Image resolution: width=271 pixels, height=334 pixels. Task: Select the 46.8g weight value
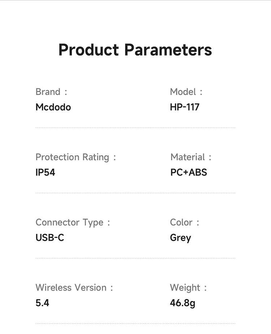coord(182,303)
